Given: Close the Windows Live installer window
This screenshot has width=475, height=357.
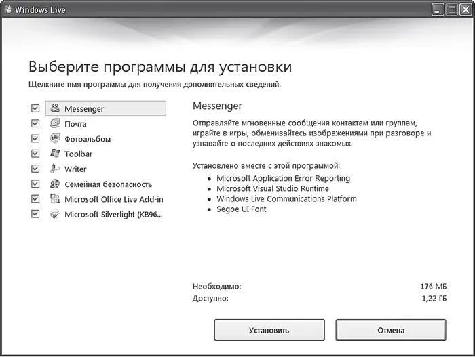Looking at the screenshot, I should coord(465,9).
